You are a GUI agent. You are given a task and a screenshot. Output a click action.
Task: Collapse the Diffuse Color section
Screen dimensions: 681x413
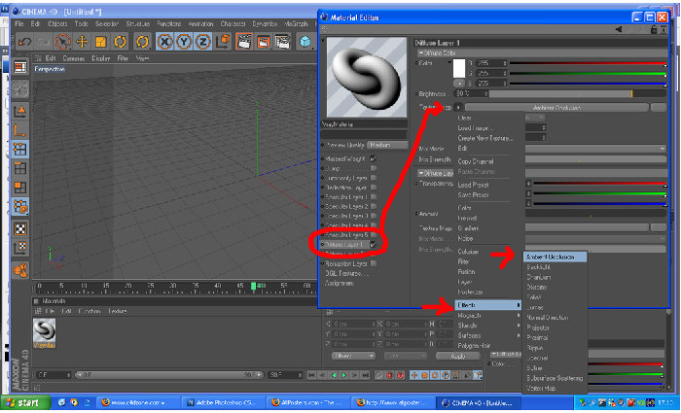point(421,52)
